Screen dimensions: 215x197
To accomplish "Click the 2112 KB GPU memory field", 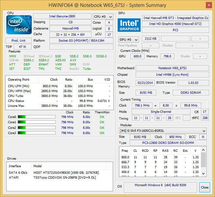I will 150,39.
